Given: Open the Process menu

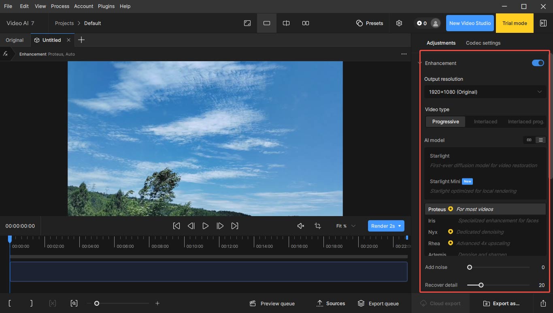Looking at the screenshot, I should click(60, 6).
